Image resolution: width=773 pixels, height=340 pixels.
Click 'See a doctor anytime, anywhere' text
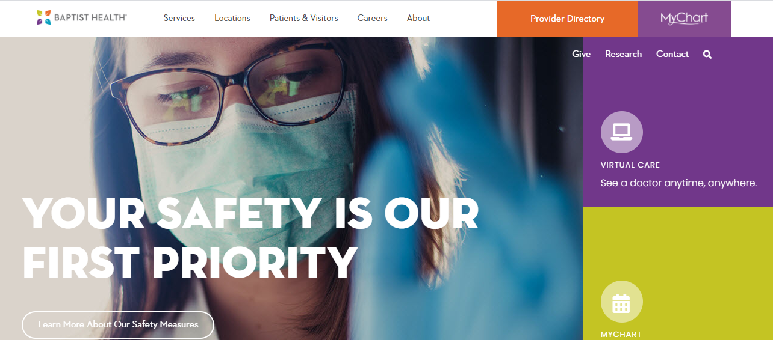[678, 183]
